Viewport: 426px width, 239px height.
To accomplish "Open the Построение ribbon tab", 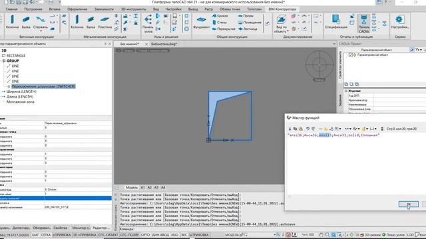I will tap(33, 9).
